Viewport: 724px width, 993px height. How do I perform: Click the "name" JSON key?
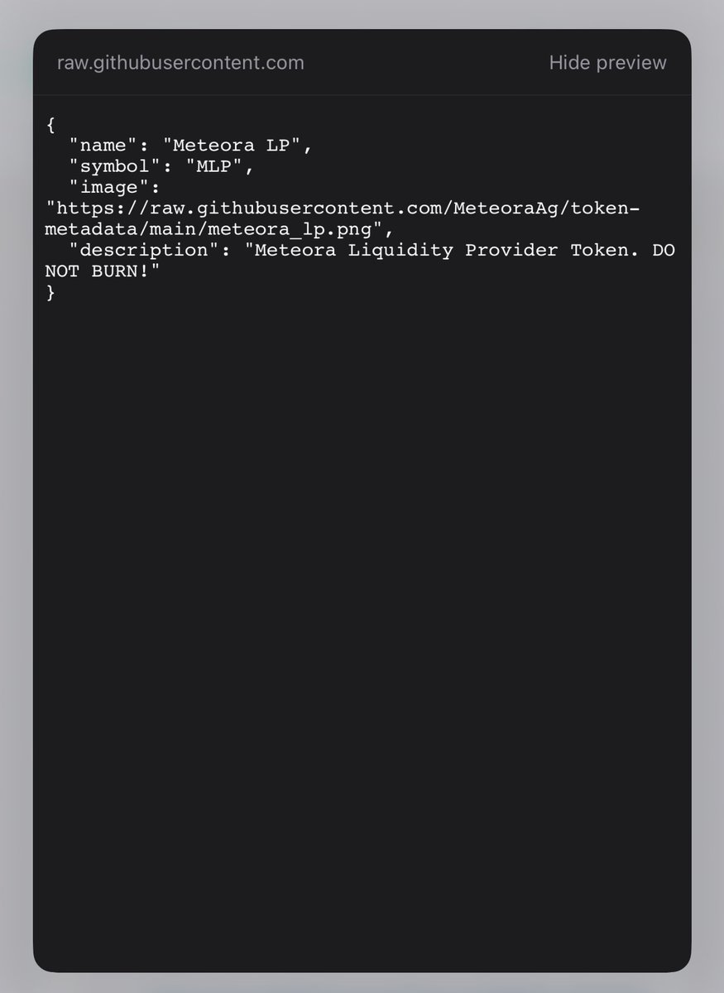[x=104, y=146]
